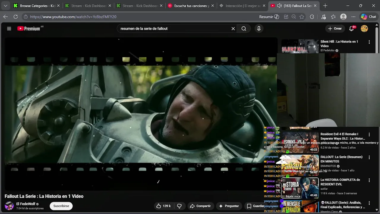Add this page to favorites star
380x214 pixels.
302,17
